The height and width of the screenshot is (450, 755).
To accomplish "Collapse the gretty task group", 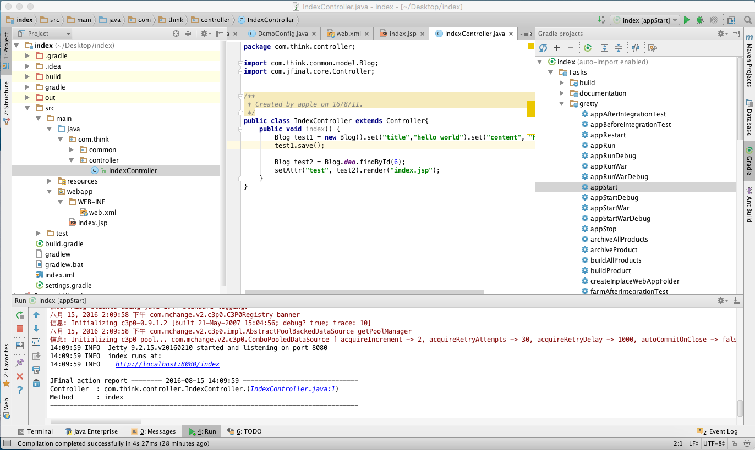I will pyautogui.click(x=562, y=104).
